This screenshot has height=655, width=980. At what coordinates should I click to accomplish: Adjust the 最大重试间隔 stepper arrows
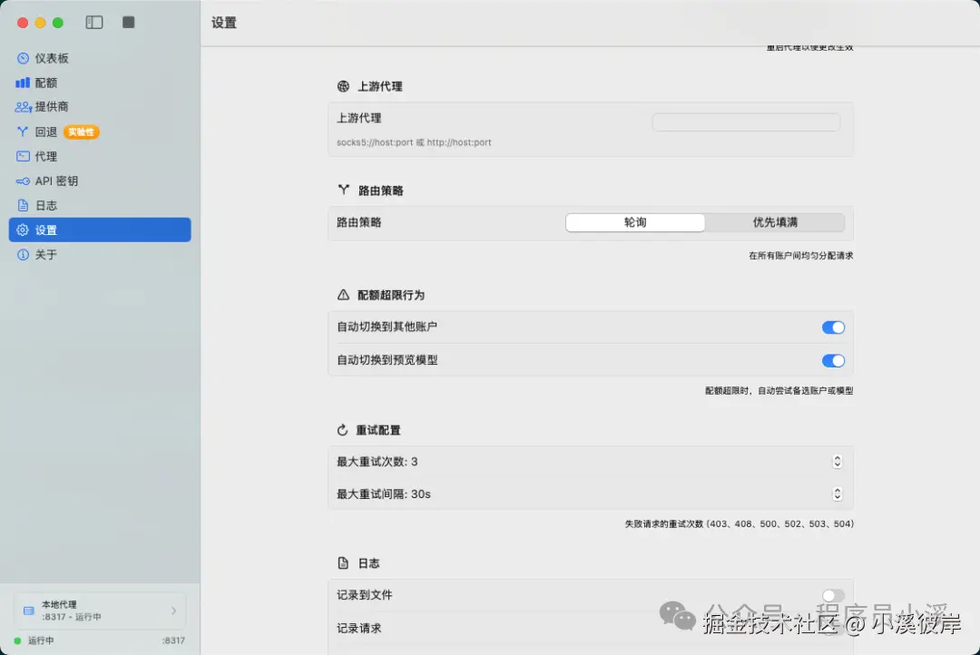tap(838, 494)
